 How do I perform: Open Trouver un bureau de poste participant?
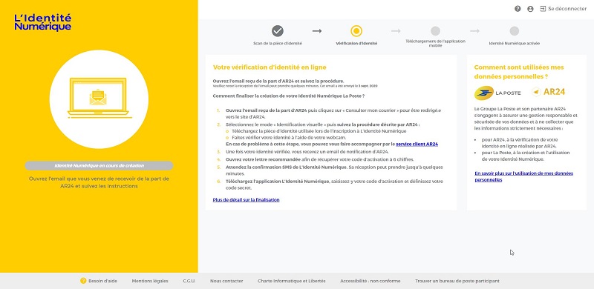coord(457,281)
